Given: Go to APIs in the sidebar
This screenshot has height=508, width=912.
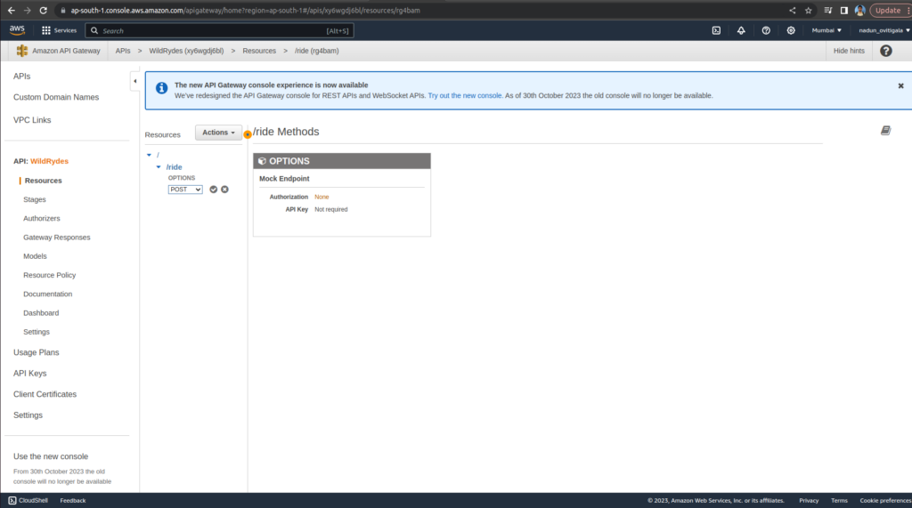Looking at the screenshot, I should click(21, 77).
